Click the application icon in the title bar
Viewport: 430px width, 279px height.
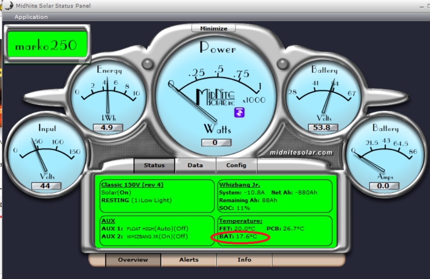(x=8, y=5)
